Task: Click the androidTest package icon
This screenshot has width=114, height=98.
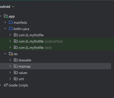Action: tap(16, 41)
